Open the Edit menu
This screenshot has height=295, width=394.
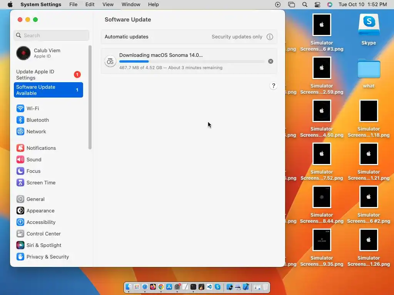click(90, 5)
